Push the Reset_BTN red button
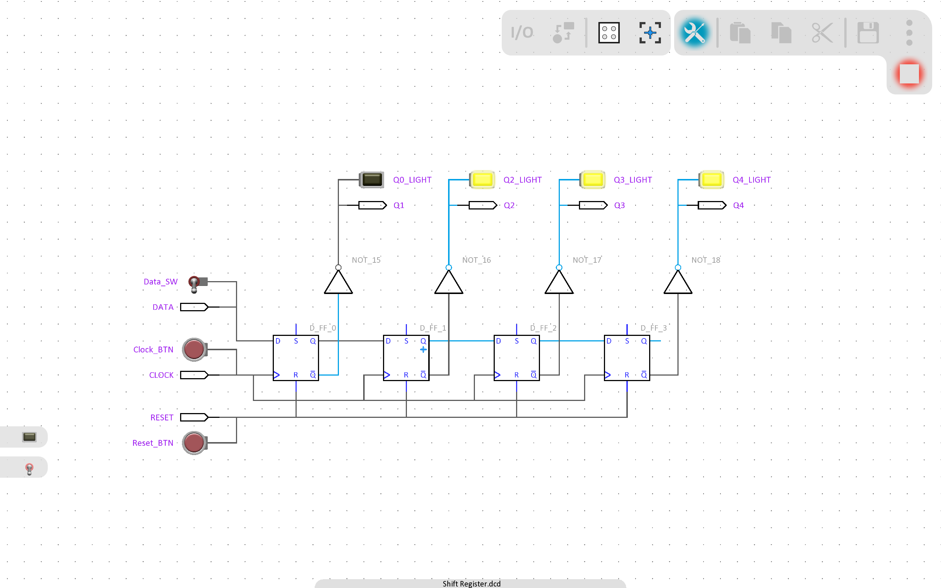The height and width of the screenshot is (588, 941). tap(194, 442)
